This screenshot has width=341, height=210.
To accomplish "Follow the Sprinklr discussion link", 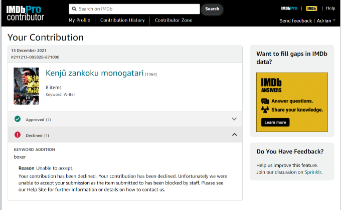I will (x=313, y=172).
